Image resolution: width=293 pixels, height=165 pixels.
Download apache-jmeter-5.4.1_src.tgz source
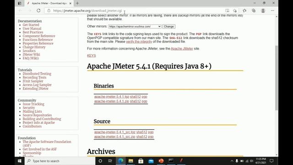click(115, 132)
